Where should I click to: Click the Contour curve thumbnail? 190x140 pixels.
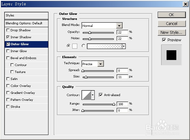click(x=86, y=95)
